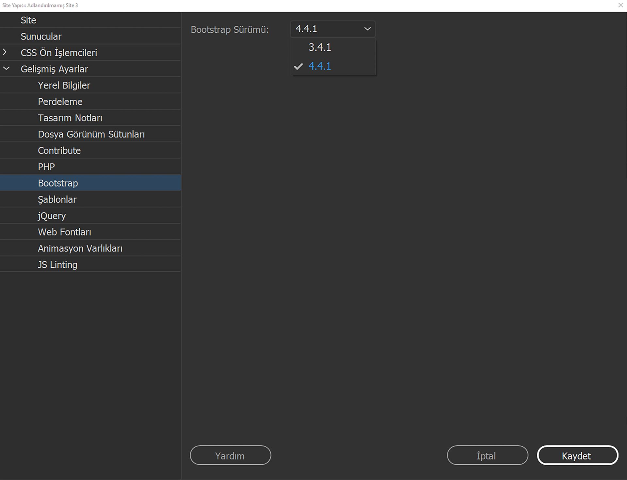
Task: Select Yerel Bilgiler settings
Action: coord(64,85)
